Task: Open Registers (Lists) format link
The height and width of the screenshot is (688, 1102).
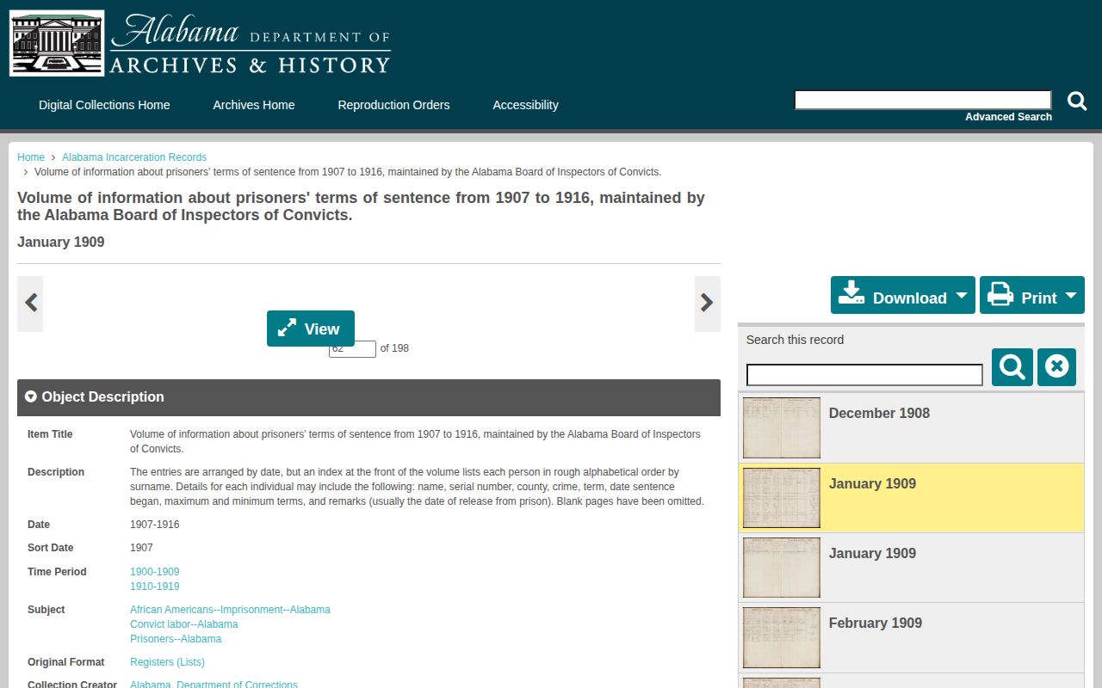Action: (167, 662)
